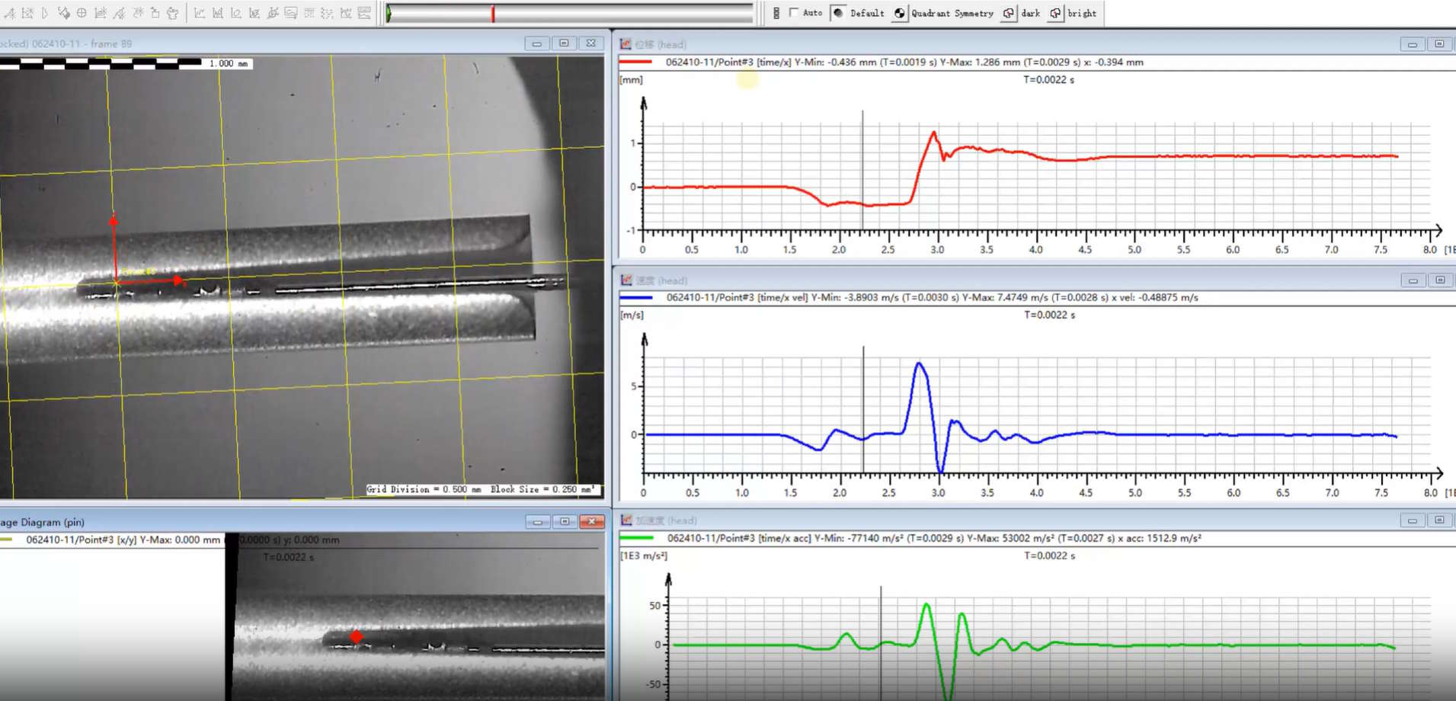
Task: Click the last toolbar icon before the timeline slider
Action: [x=364, y=13]
